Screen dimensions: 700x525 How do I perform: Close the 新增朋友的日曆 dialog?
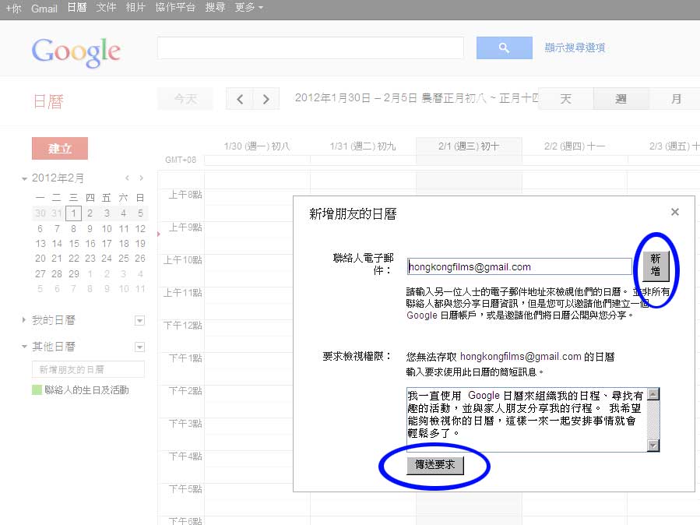(675, 212)
